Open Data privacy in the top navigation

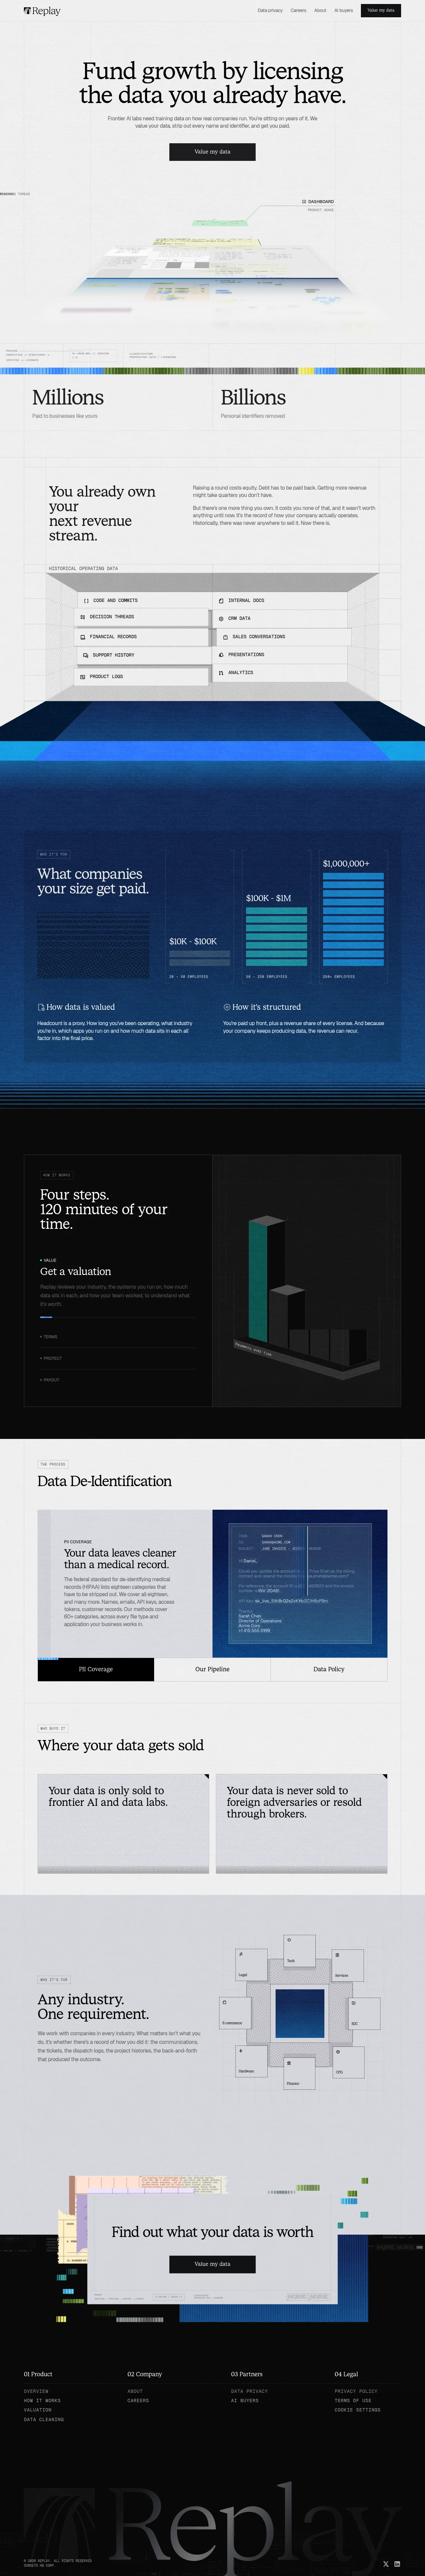pyautogui.click(x=270, y=10)
